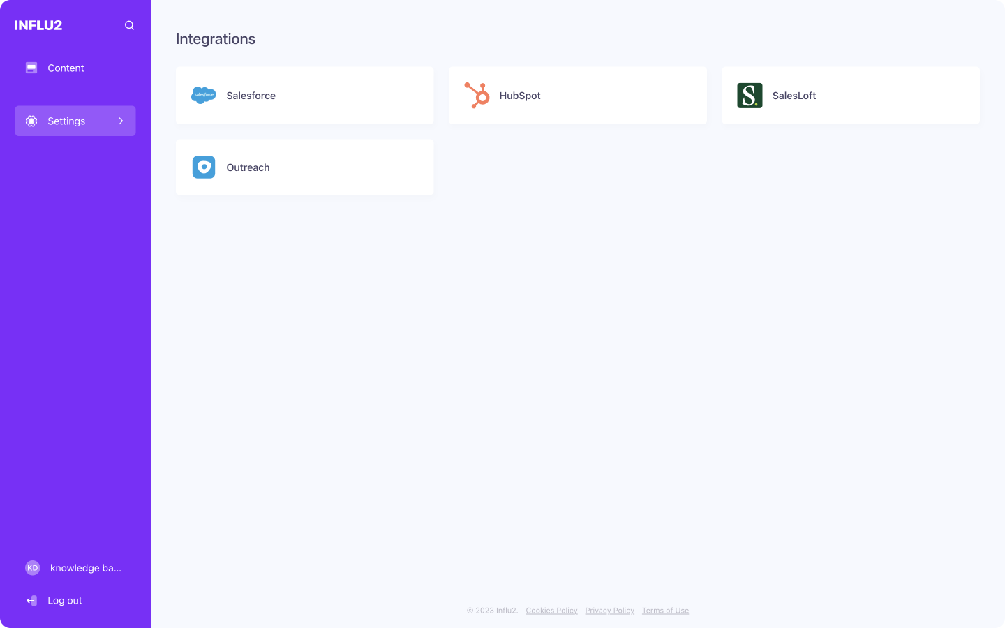Image resolution: width=1005 pixels, height=628 pixels.
Task: Open the Privacy Policy link
Action: pos(609,610)
